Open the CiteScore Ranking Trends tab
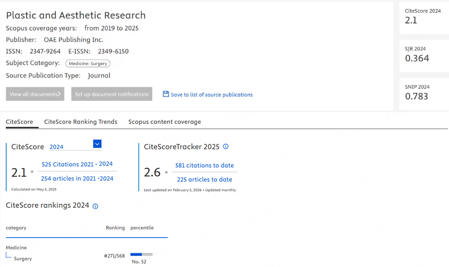 81,122
